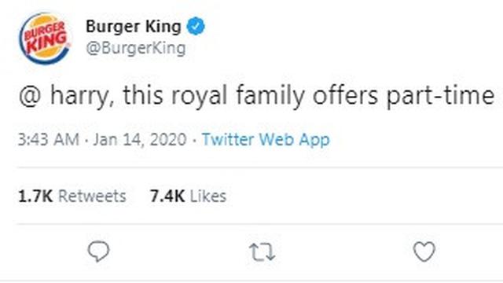
Task: Click the bold 1.7K retweet count number
Action: click(x=35, y=196)
